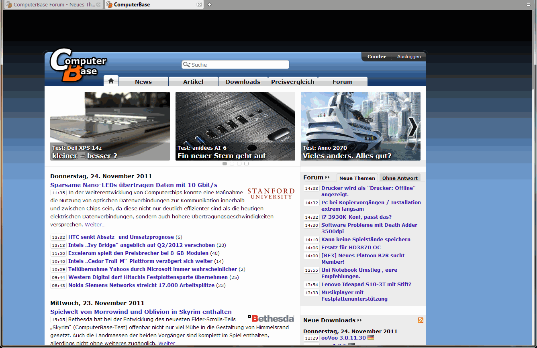This screenshot has width=537, height=348.
Task: Advance the teaser carousel with the next arrow
Action: 413,127
